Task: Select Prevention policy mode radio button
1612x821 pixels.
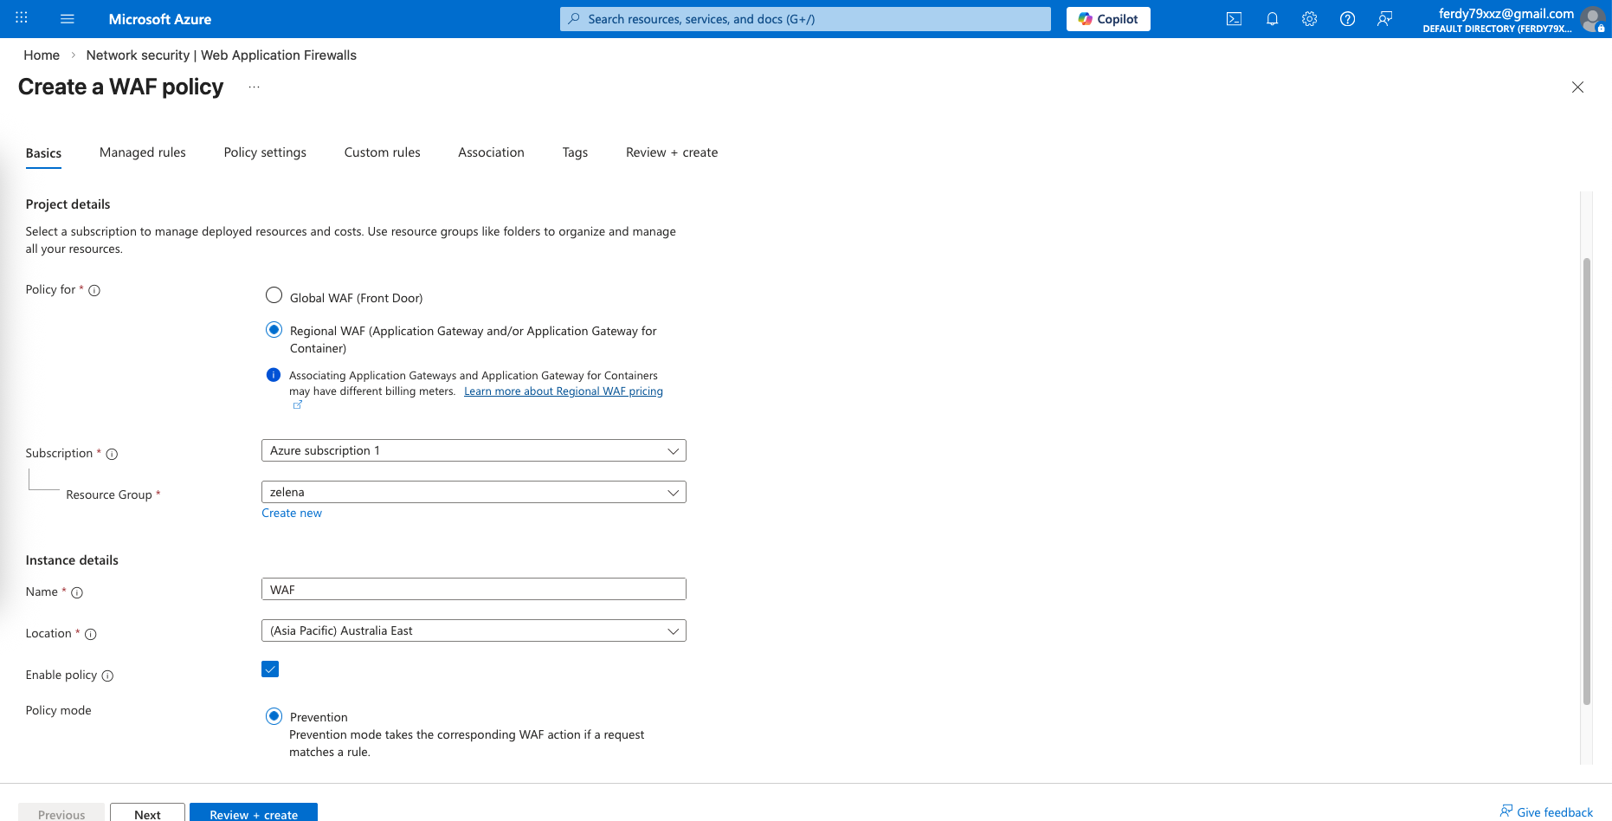Action: pos(274,716)
